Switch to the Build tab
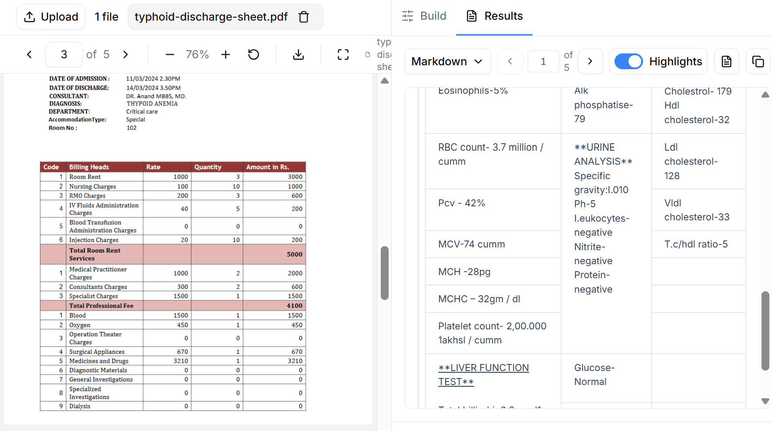Image resolution: width=772 pixels, height=431 pixels. click(x=424, y=16)
